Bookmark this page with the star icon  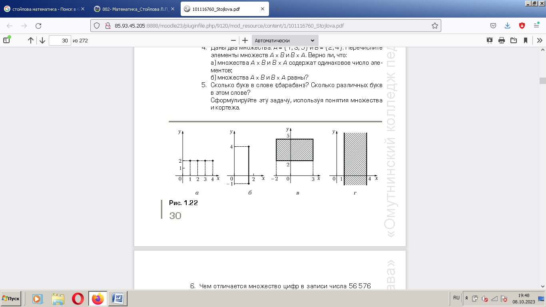435,26
